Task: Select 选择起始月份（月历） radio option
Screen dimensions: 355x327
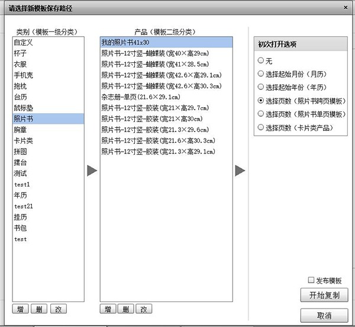Action: pos(261,74)
